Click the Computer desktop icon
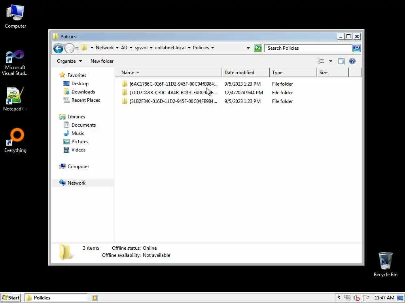Screen dimensions: 405x303 coord(15,16)
